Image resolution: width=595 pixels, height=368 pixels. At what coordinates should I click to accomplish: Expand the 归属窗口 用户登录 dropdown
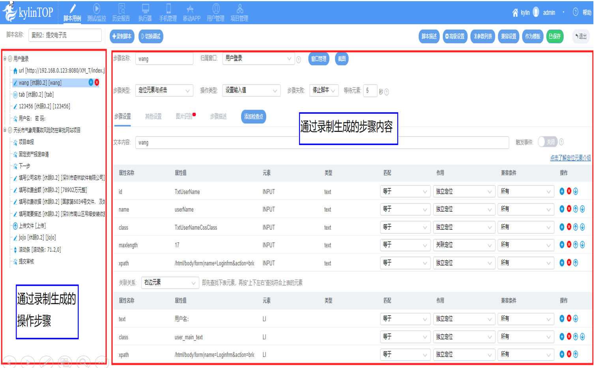click(x=258, y=59)
